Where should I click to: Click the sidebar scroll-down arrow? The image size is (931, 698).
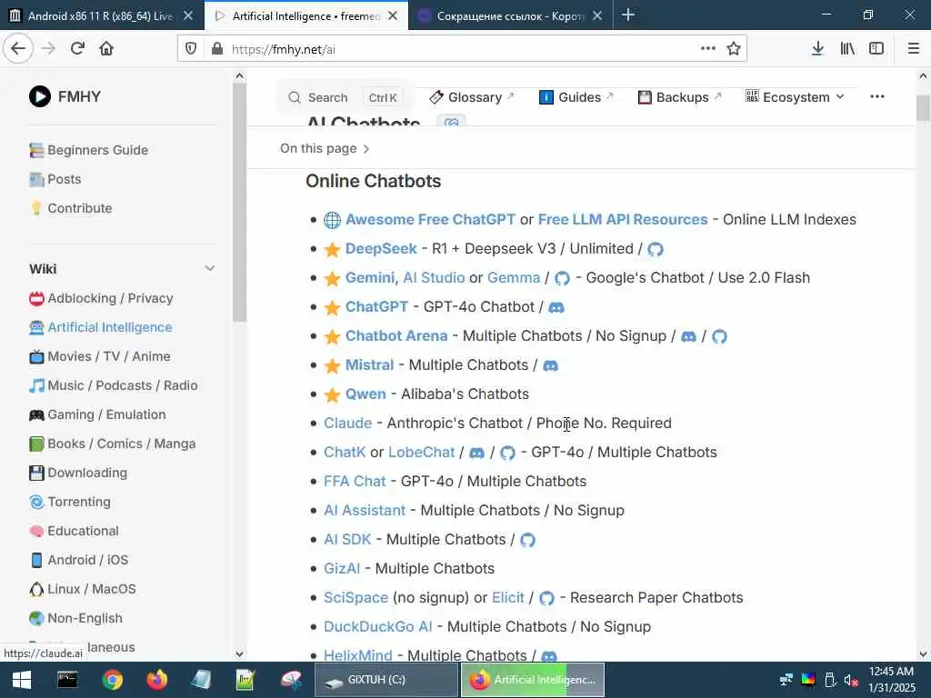coord(239,653)
